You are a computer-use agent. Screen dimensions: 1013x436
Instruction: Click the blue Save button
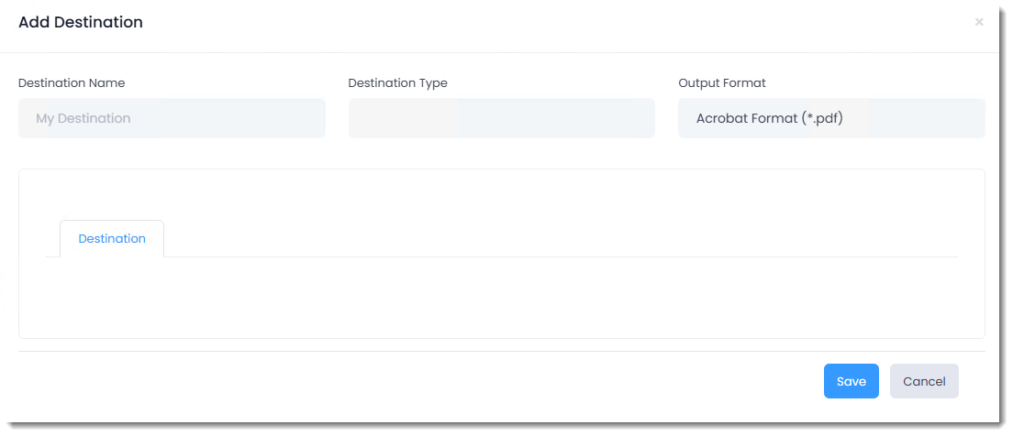pyautogui.click(x=851, y=381)
